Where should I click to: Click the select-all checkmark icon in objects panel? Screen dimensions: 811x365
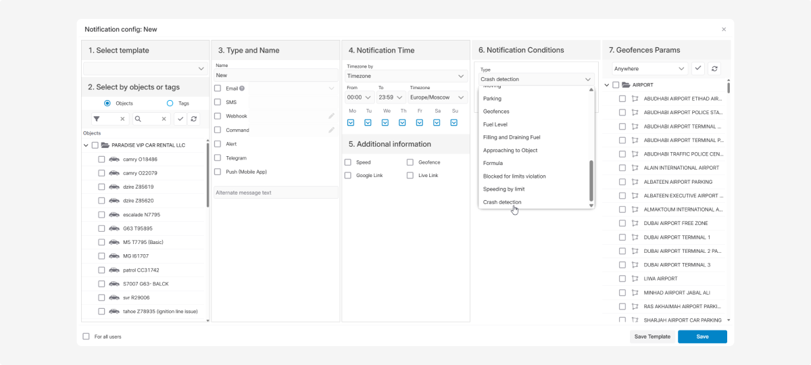click(x=180, y=119)
